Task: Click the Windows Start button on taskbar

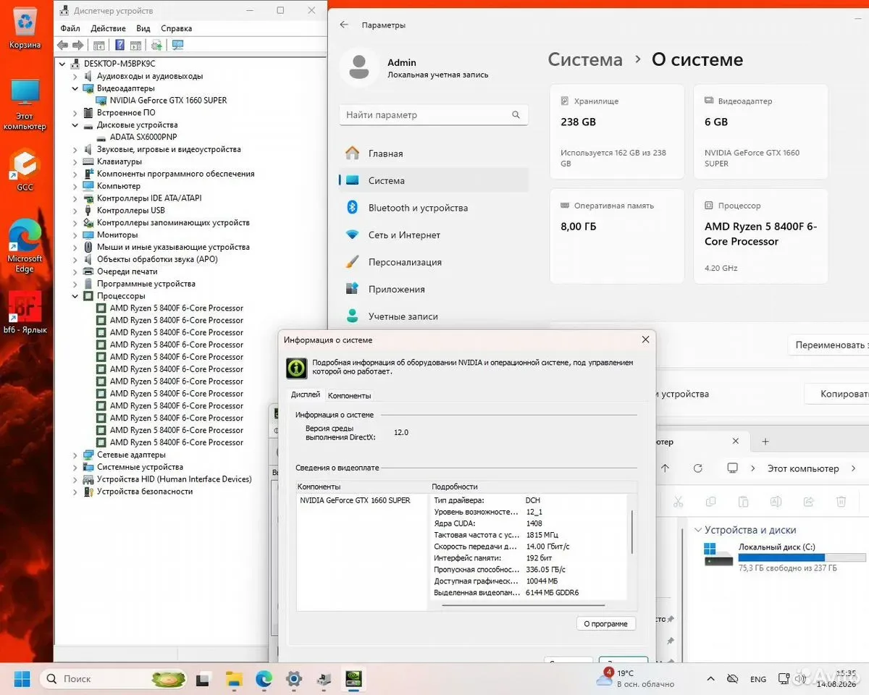Action: click(x=22, y=678)
